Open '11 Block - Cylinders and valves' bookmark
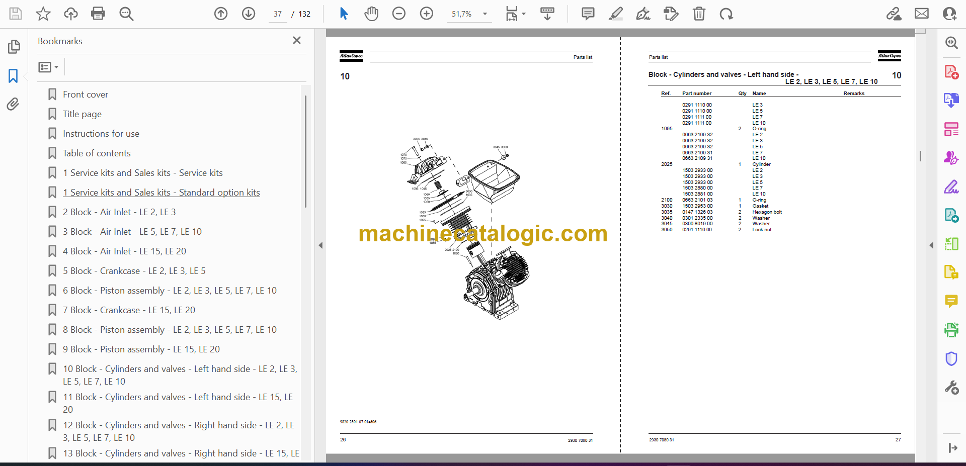Image resolution: width=966 pixels, height=466 pixels. pyautogui.click(x=178, y=403)
